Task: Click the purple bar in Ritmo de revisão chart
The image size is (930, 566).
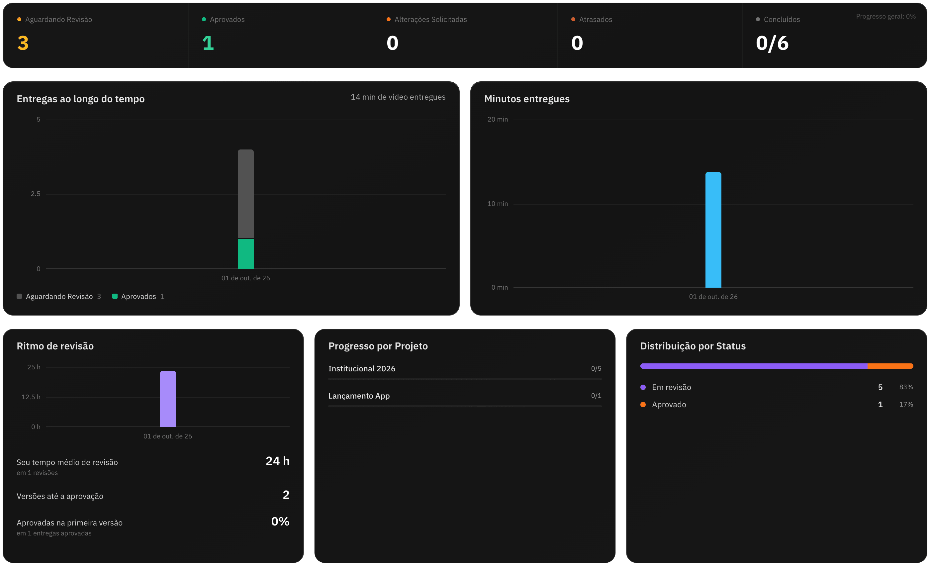Action: pos(168,399)
